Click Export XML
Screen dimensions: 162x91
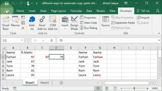pos(143,23)
